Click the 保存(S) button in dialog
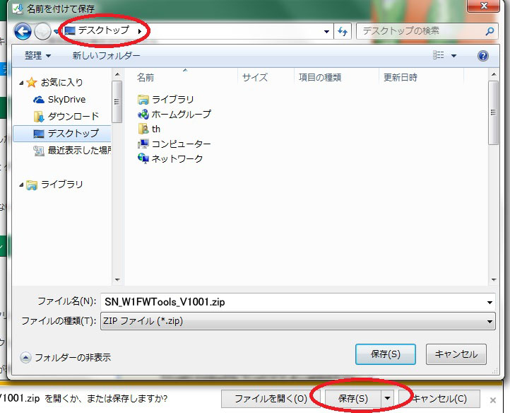510x413 pixels. pyautogui.click(x=386, y=354)
